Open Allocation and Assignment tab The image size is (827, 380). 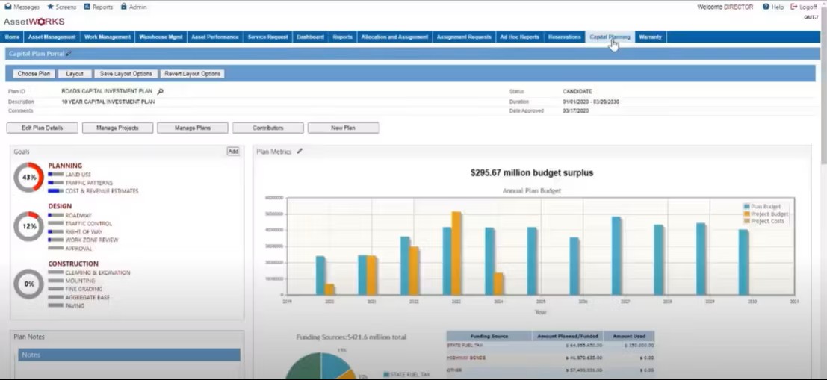394,37
